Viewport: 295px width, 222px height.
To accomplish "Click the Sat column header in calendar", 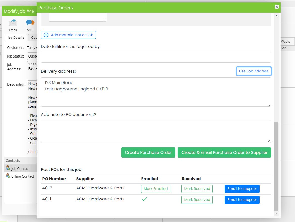I will coord(283,48).
